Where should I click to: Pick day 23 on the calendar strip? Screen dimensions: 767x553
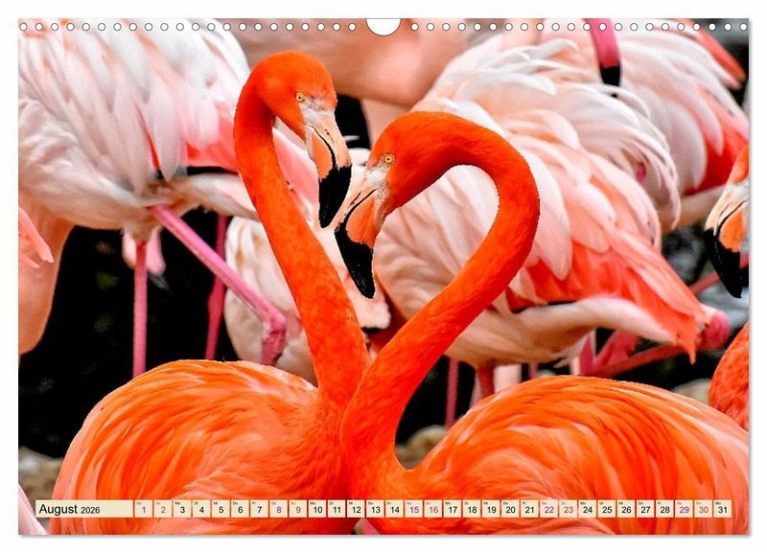(x=568, y=509)
